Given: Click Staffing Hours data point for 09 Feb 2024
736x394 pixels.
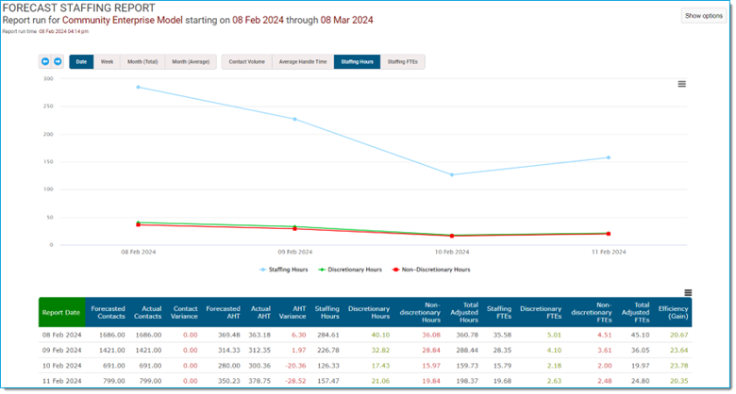Looking at the screenshot, I should click(294, 119).
